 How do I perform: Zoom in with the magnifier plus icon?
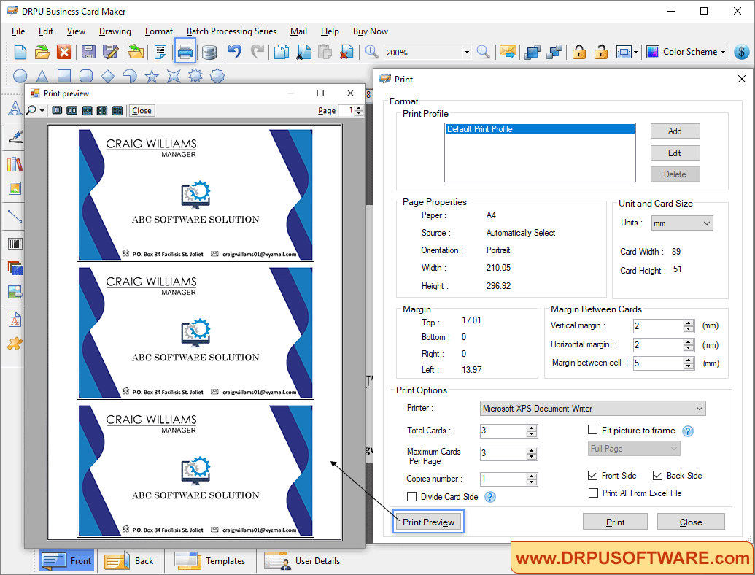click(371, 52)
